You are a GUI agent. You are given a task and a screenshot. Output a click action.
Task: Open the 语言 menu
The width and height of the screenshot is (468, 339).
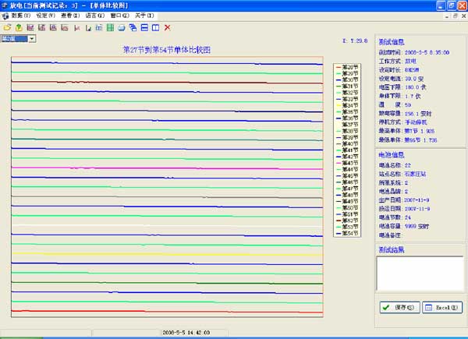coord(95,16)
